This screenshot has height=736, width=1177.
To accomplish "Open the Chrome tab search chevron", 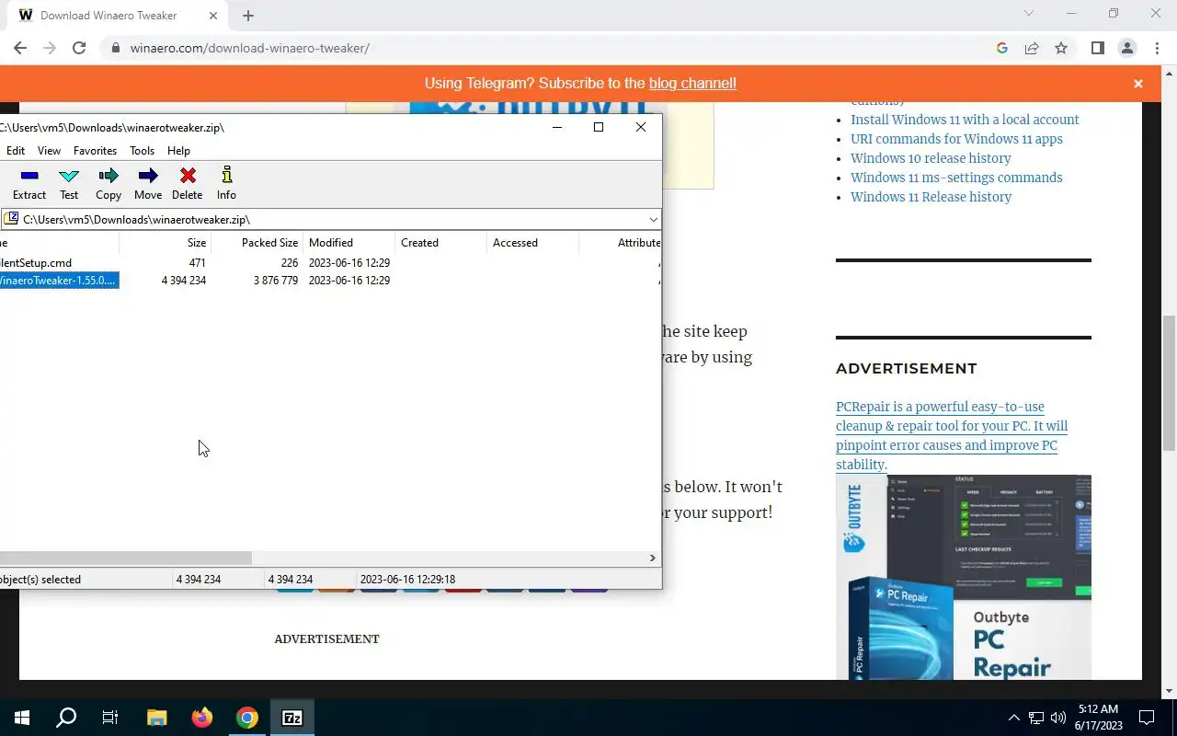I will click(1029, 14).
